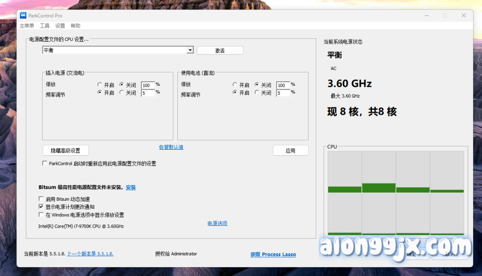The height and width of the screenshot is (276, 482).
Task: Select 关闭 for AC 频率调节
Action: tap(122, 93)
